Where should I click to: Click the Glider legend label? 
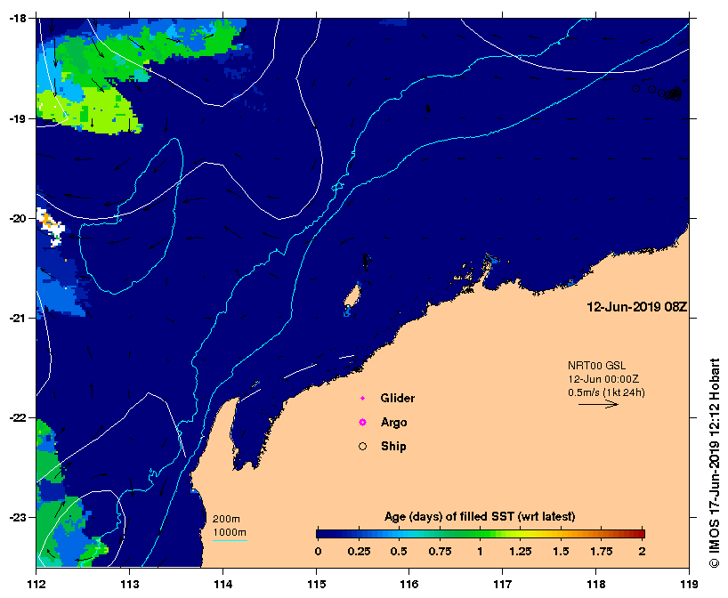pyautogui.click(x=398, y=399)
